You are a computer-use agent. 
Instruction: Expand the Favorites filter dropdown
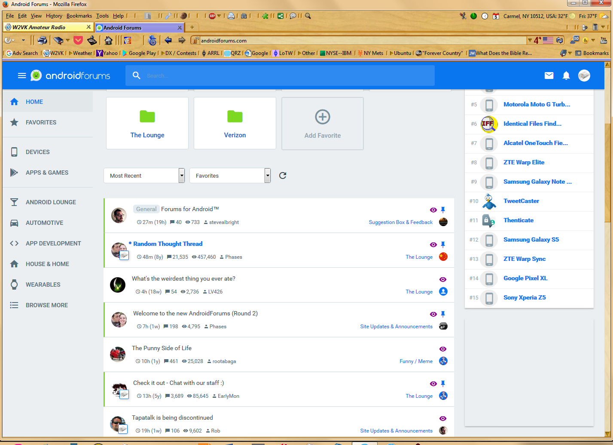point(268,176)
